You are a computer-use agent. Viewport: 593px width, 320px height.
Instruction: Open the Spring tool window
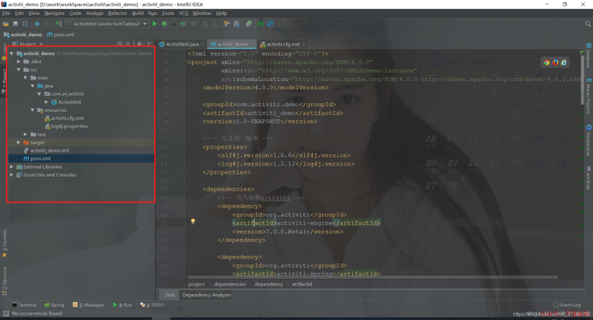coord(54,305)
